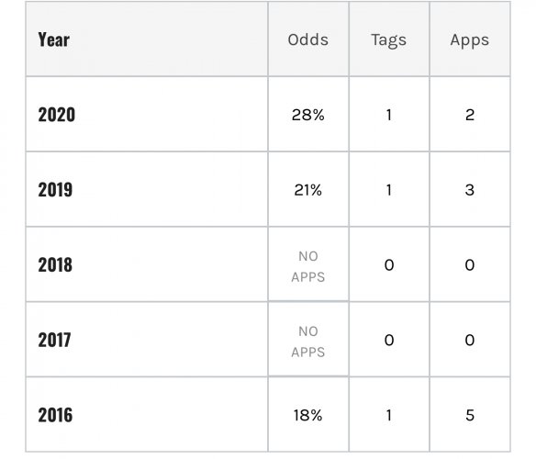Select the 2019 year row label
Viewport: 536px width, 459px height.
(x=55, y=189)
